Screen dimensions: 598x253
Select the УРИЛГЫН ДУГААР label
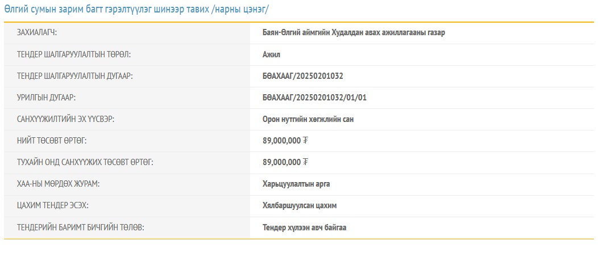47,98
